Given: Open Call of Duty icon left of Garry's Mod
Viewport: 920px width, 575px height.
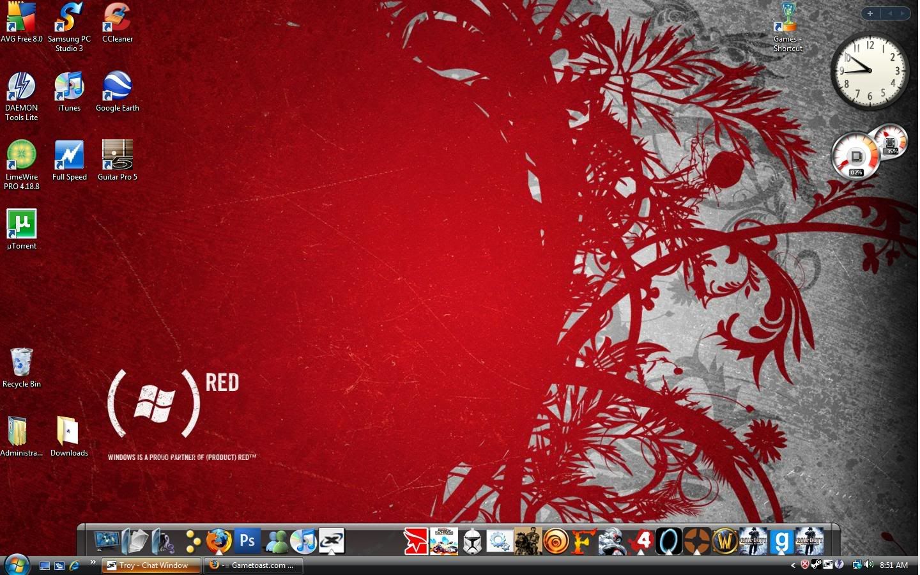Looking at the screenshot, I should click(753, 542).
